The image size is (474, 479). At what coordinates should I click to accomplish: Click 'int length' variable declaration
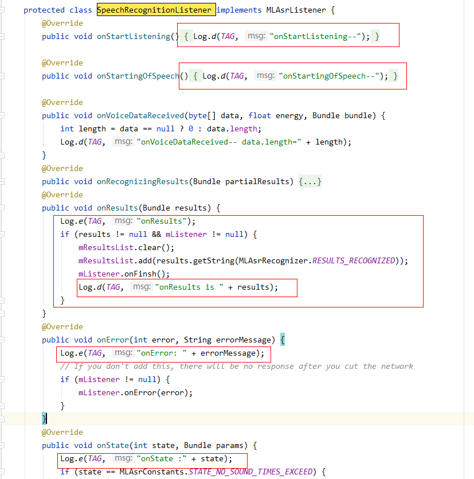[x=83, y=128]
